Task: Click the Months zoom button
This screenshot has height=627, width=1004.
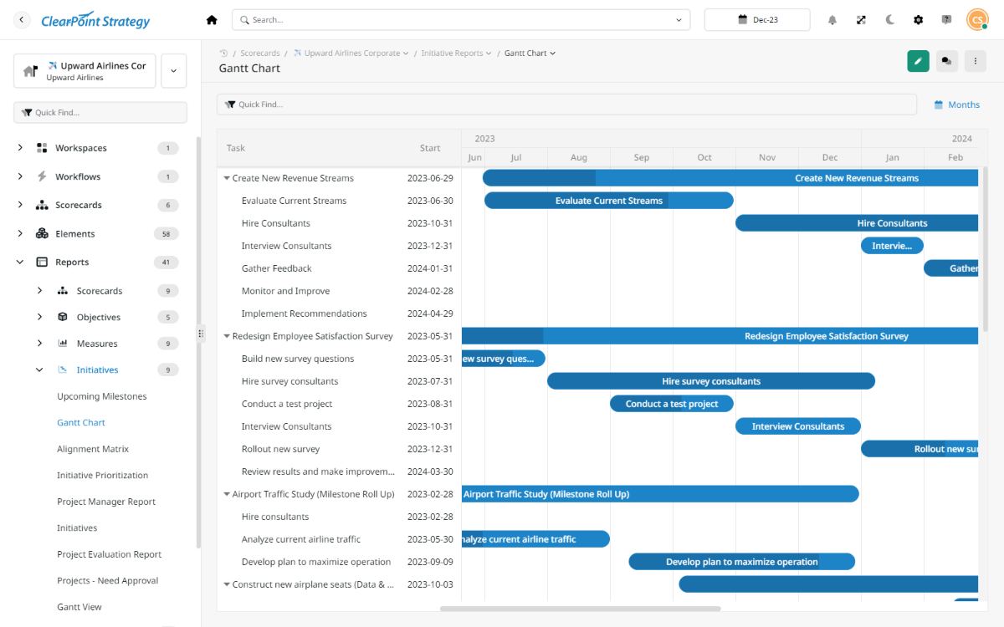Action: (957, 104)
